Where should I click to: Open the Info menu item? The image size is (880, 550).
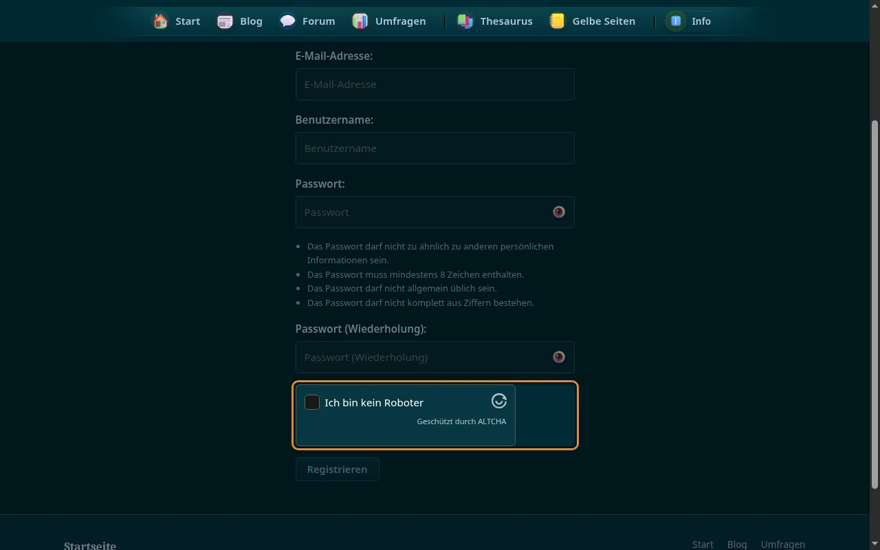point(688,21)
